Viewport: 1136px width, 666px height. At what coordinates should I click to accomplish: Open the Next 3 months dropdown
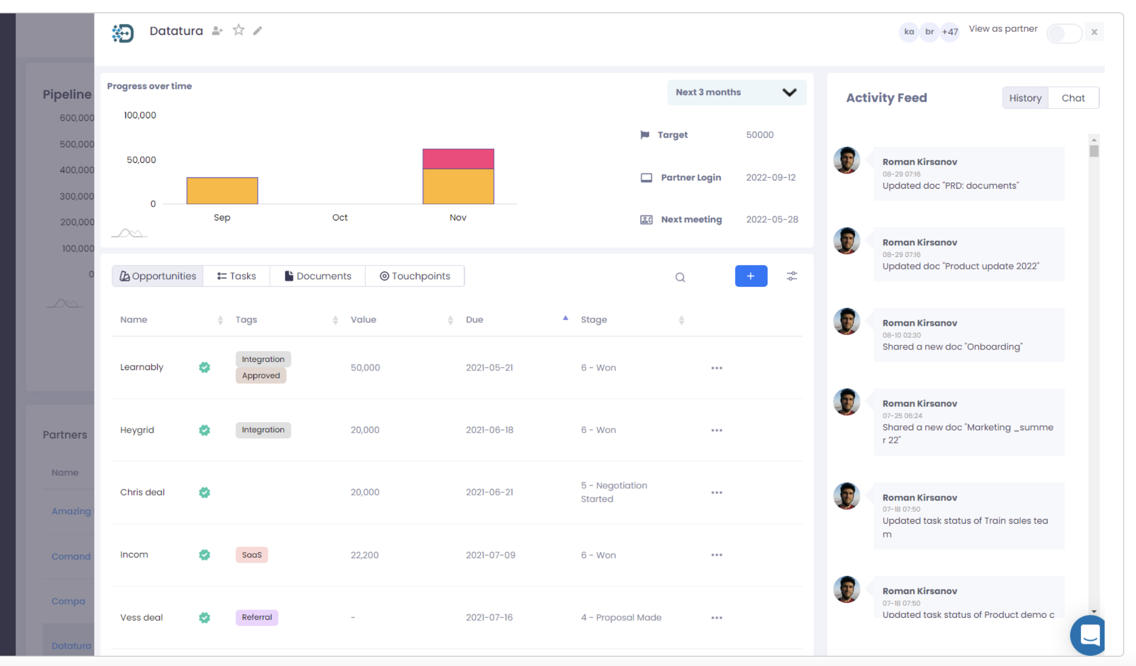(737, 92)
